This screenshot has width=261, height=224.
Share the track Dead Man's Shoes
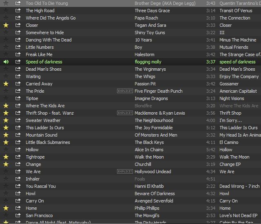point(18,69)
